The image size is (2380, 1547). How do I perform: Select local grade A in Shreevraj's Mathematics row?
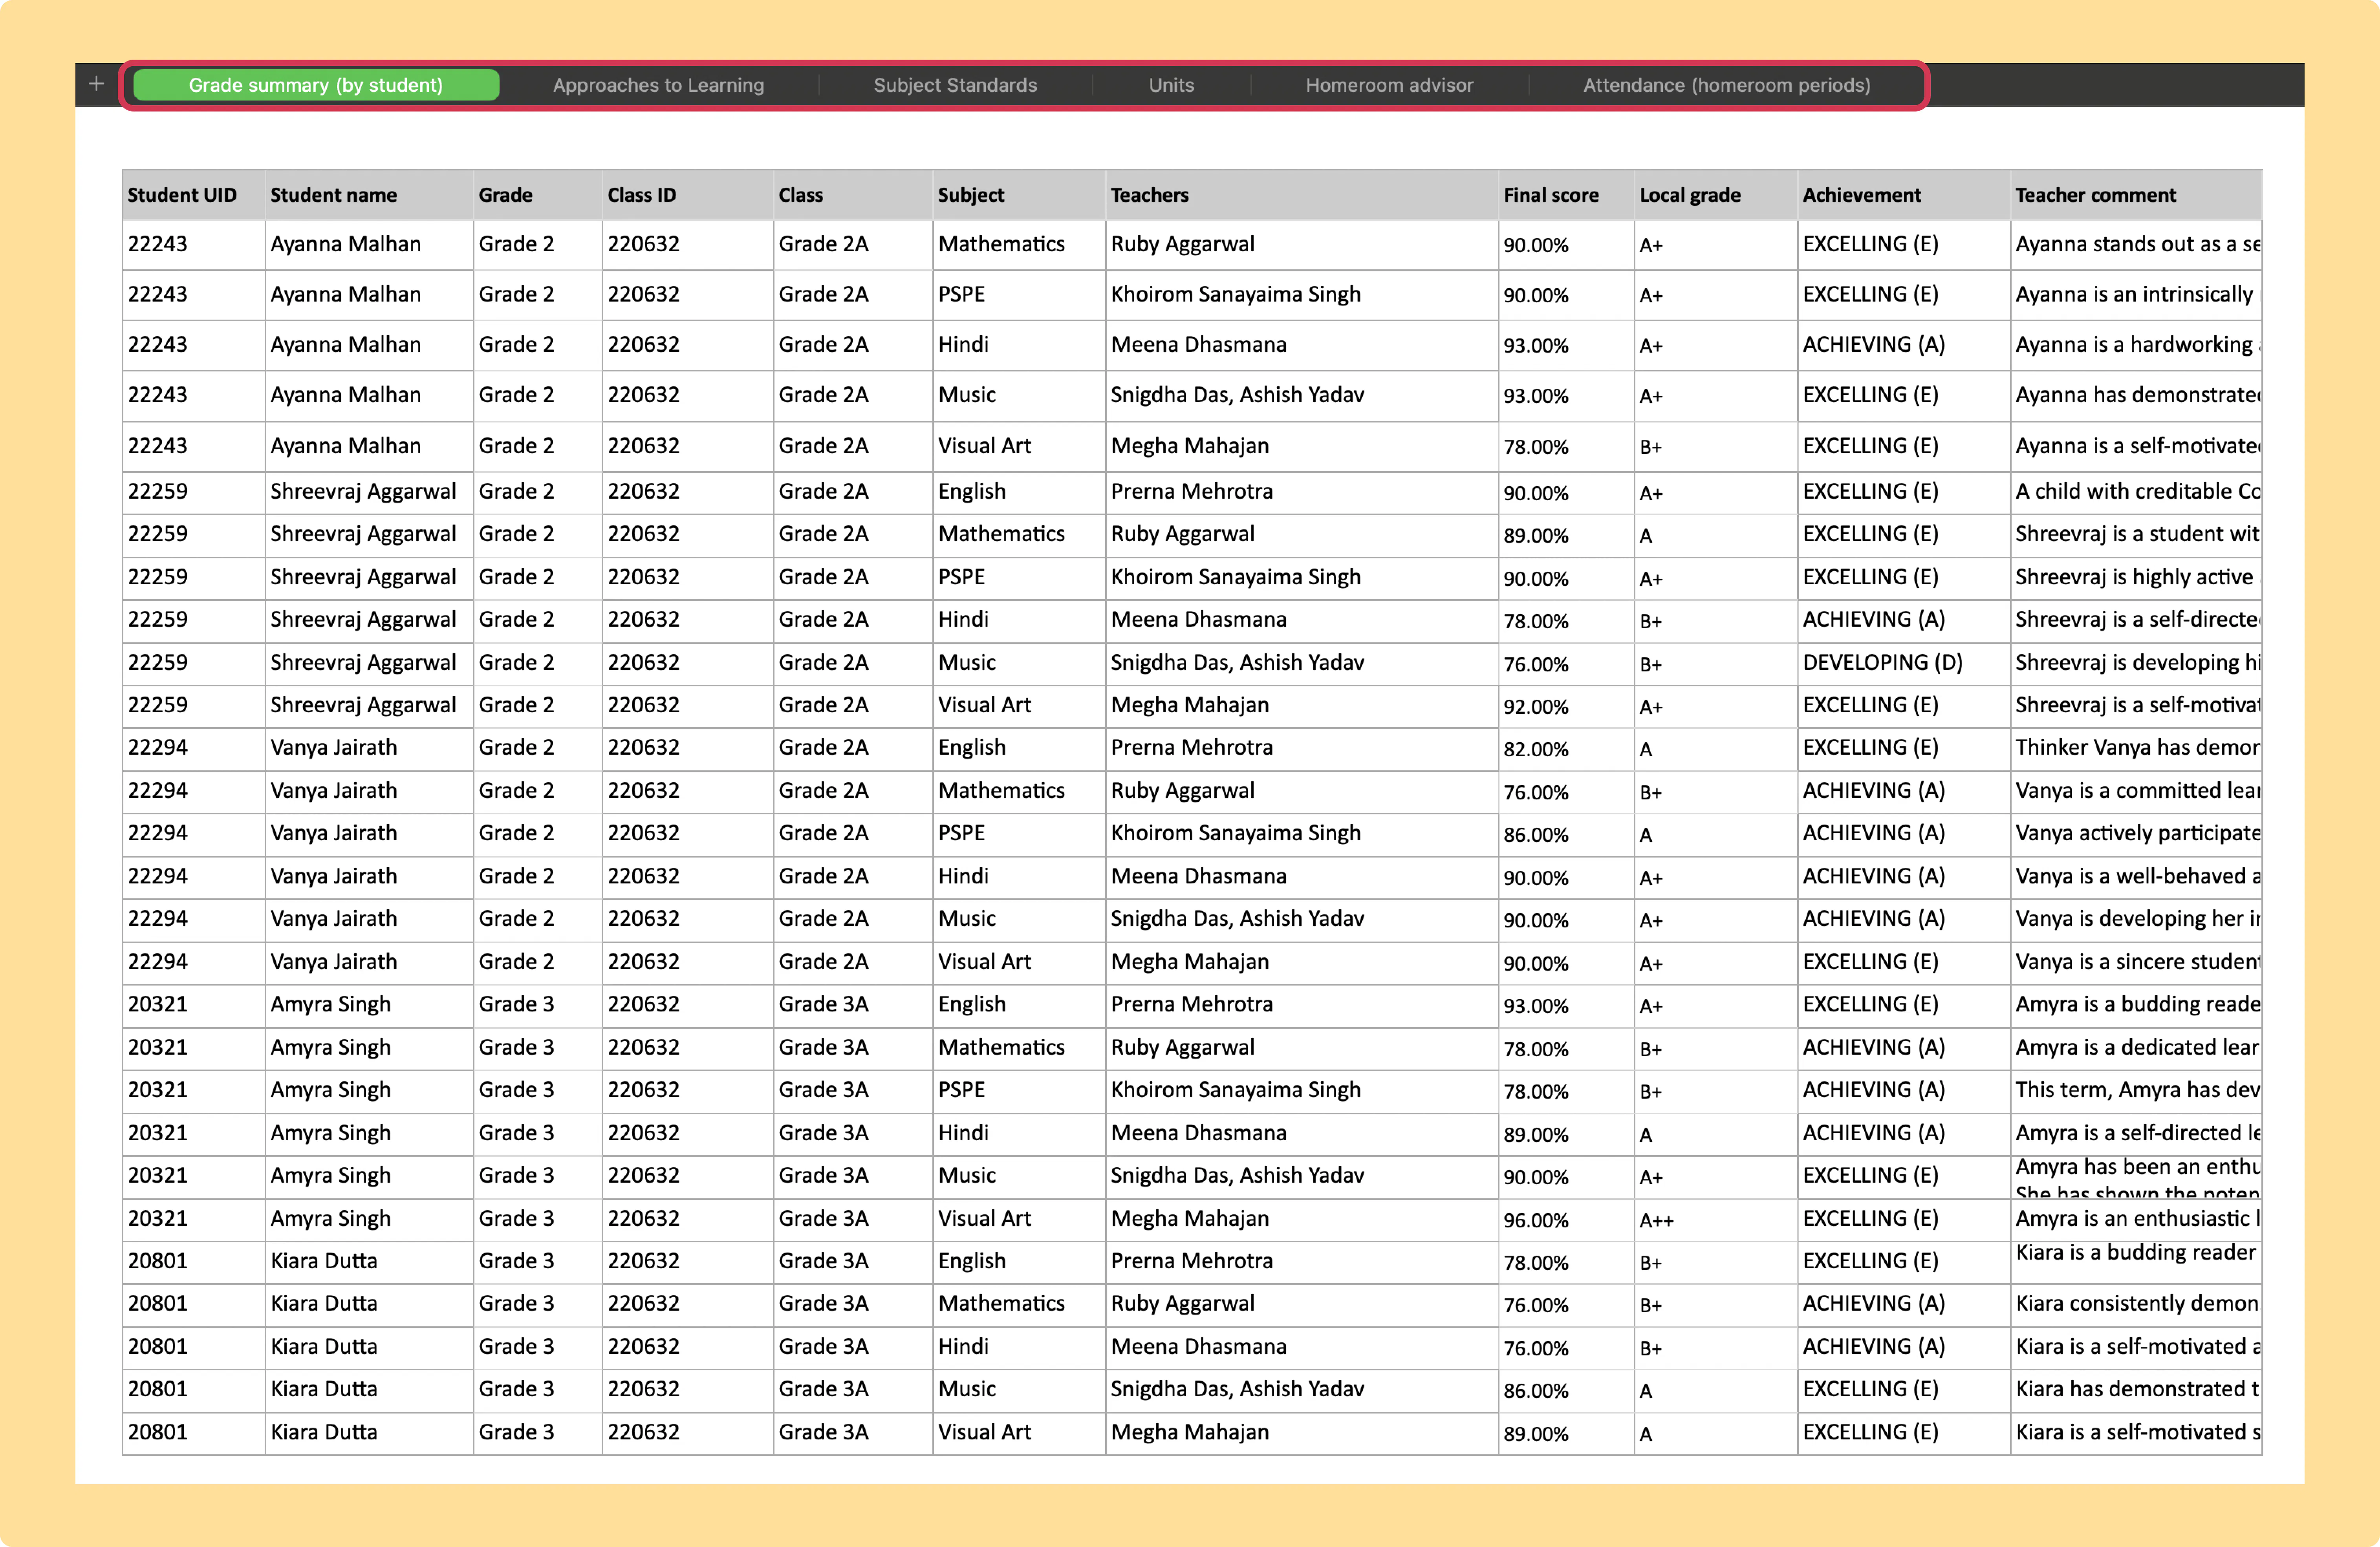tap(1716, 535)
